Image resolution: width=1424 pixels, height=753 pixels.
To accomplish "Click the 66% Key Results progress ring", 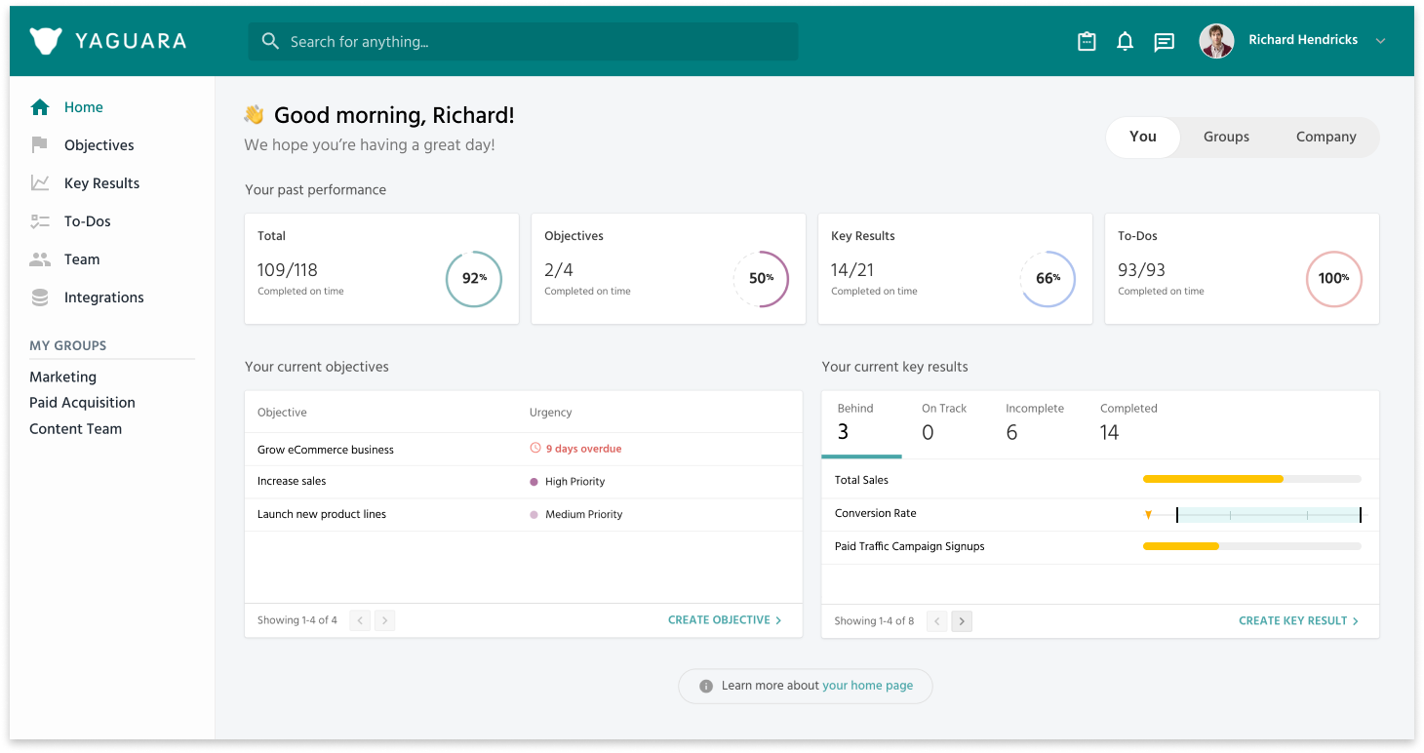I will [1048, 279].
